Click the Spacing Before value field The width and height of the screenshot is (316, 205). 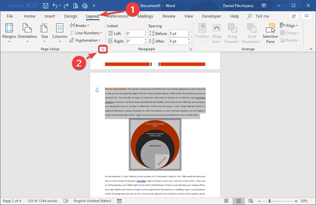pos(178,34)
